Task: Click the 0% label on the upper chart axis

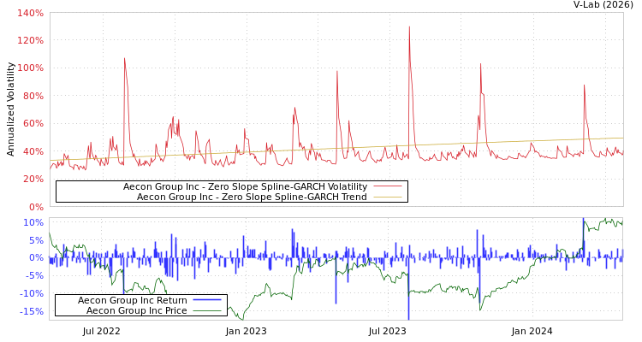Action: point(36,207)
